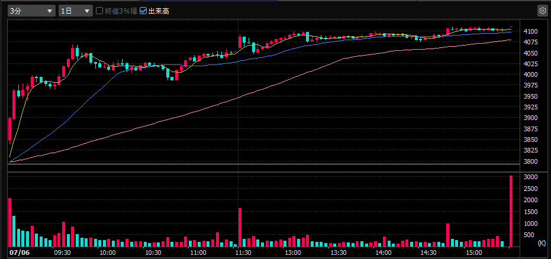This screenshot has height=259, width=551.
Task: Click the 13:30 time axis label
Action: (338, 253)
